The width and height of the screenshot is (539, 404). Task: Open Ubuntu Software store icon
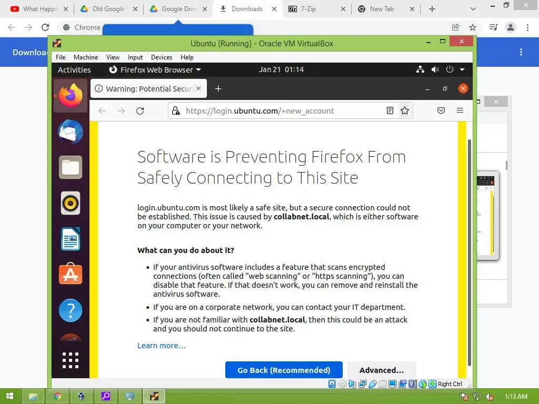[x=71, y=274]
